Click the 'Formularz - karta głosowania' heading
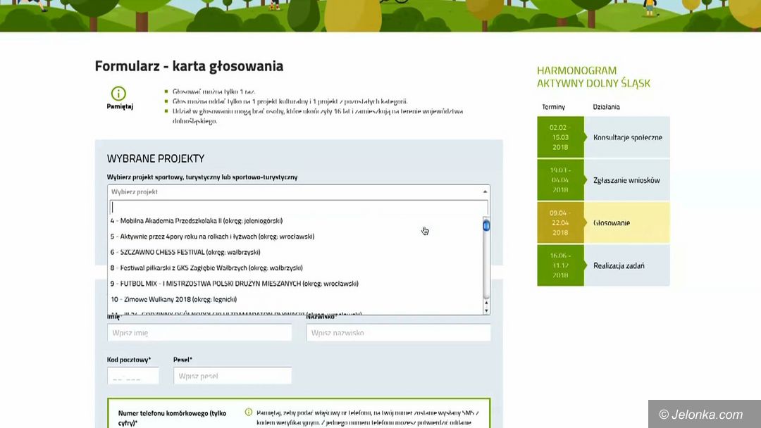 click(x=189, y=66)
